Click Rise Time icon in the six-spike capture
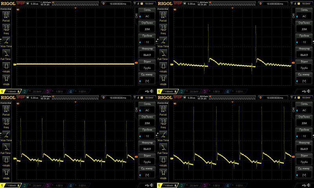 click(x=6, y=135)
